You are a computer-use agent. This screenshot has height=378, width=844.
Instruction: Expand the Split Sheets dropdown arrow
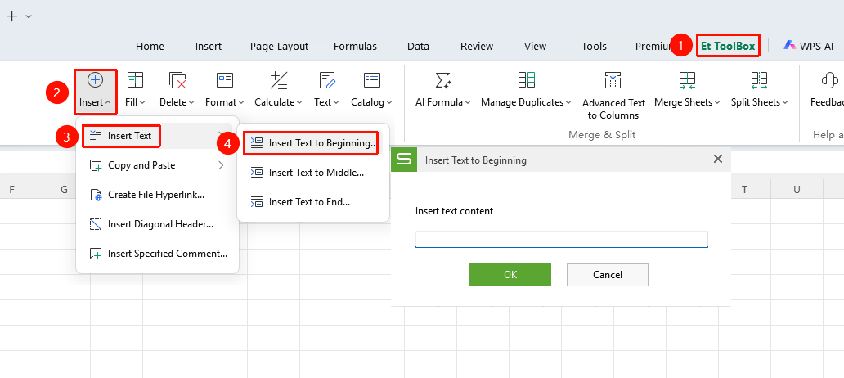coord(785,102)
